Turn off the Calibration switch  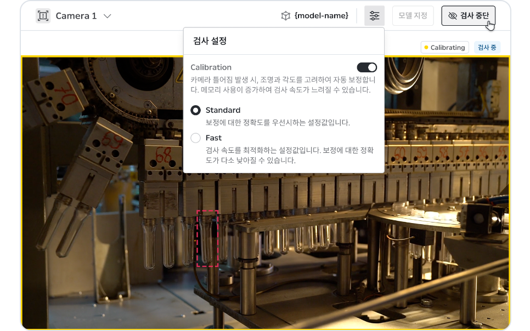tap(367, 67)
